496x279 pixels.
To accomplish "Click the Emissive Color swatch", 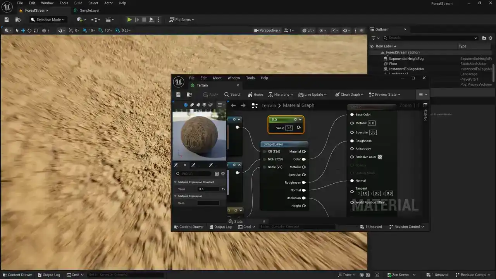I will pos(380,157).
